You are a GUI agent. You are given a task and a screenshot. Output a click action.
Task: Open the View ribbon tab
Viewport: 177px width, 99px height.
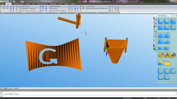click(33, 4)
